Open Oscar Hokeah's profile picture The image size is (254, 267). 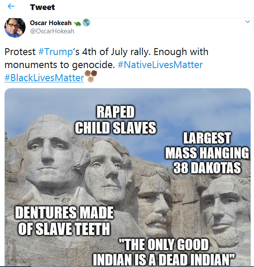[x=15, y=28]
